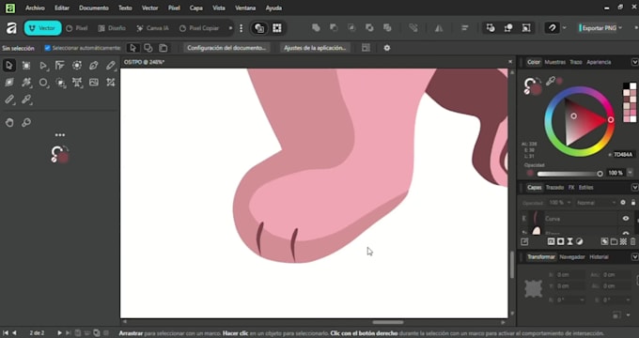Select the Contour tool
Screen dimensions: 639x338
(x=77, y=66)
